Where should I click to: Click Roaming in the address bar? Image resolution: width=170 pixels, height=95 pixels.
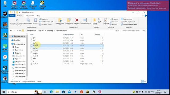pos(50,31)
